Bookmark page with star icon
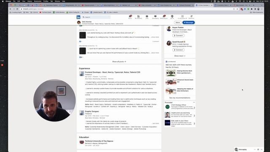This screenshot has width=270, height=152. tap(237, 9)
